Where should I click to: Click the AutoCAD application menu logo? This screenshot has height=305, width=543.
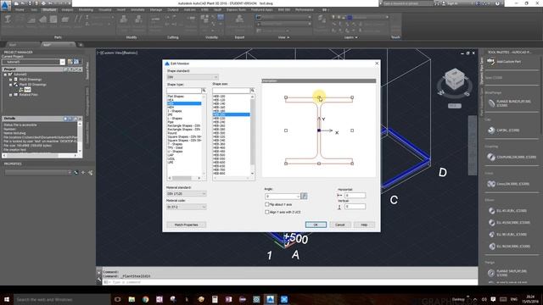coord(5,6)
